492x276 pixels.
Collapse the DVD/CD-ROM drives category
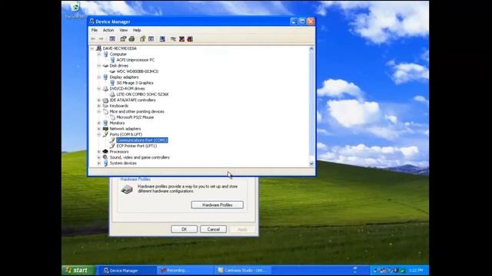99,89
